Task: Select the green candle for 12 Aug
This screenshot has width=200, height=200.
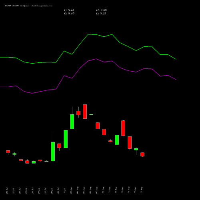Action: [117, 140]
